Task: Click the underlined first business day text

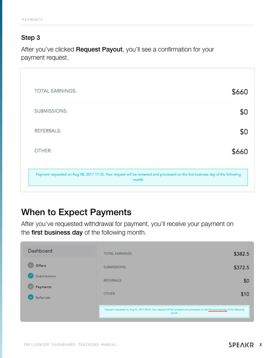Action: pyautogui.click(x=217, y=310)
